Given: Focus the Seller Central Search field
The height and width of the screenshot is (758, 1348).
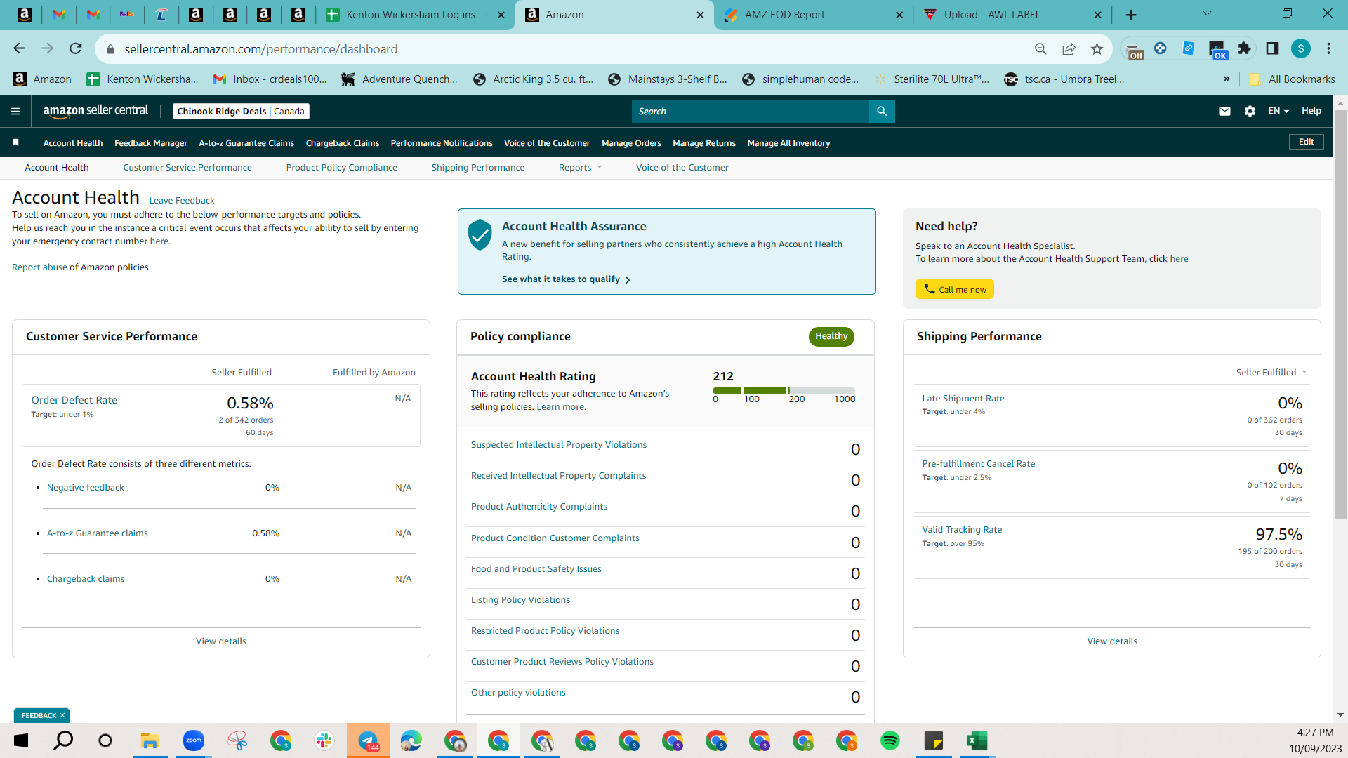Looking at the screenshot, I should tap(751, 111).
